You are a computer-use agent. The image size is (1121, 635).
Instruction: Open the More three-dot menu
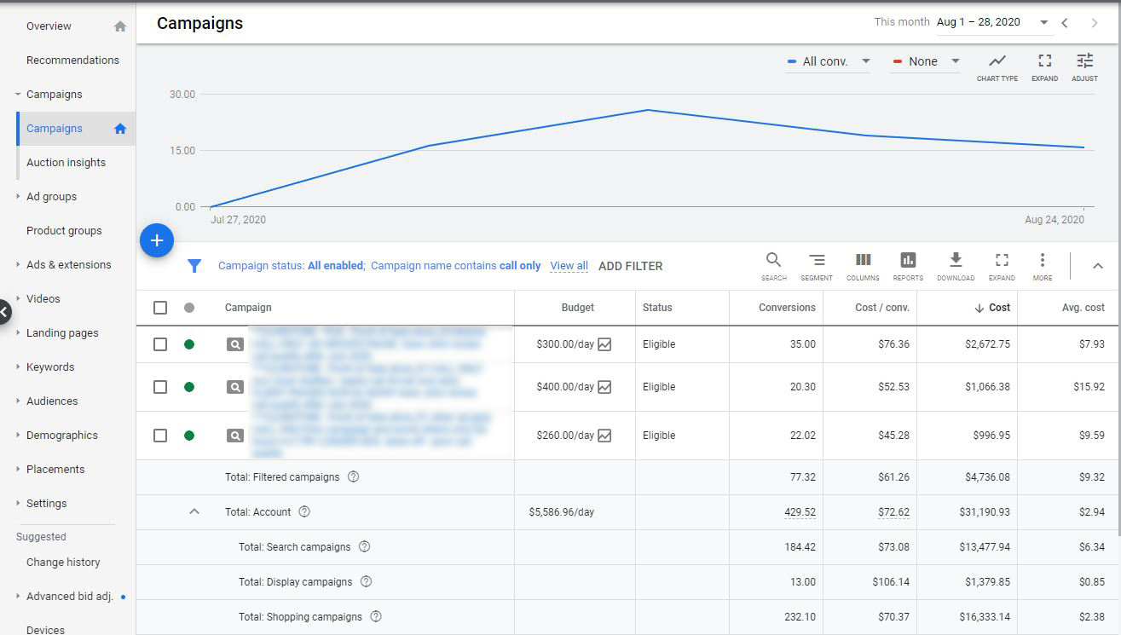1042,260
